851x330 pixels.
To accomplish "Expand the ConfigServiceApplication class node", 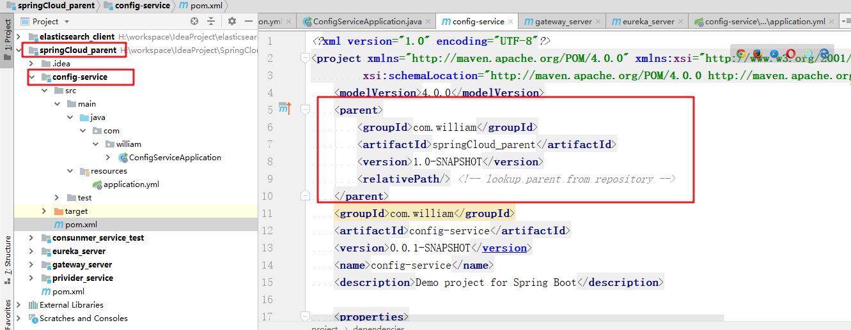I will pyautogui.click(x=108, y=157).
